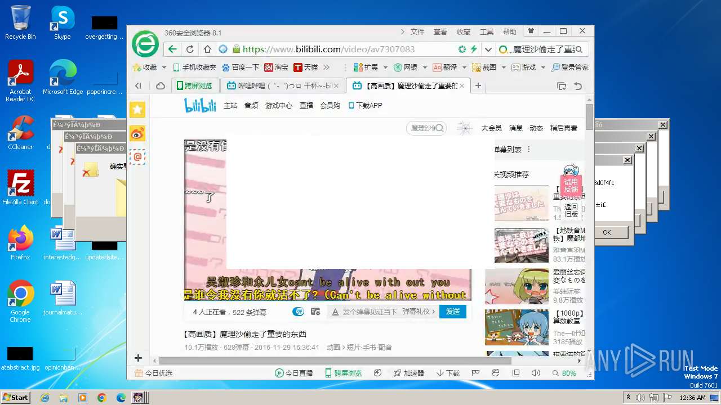
Task: Click the horizontal scrollbar of the page
Action: click(x=335, y=361)
